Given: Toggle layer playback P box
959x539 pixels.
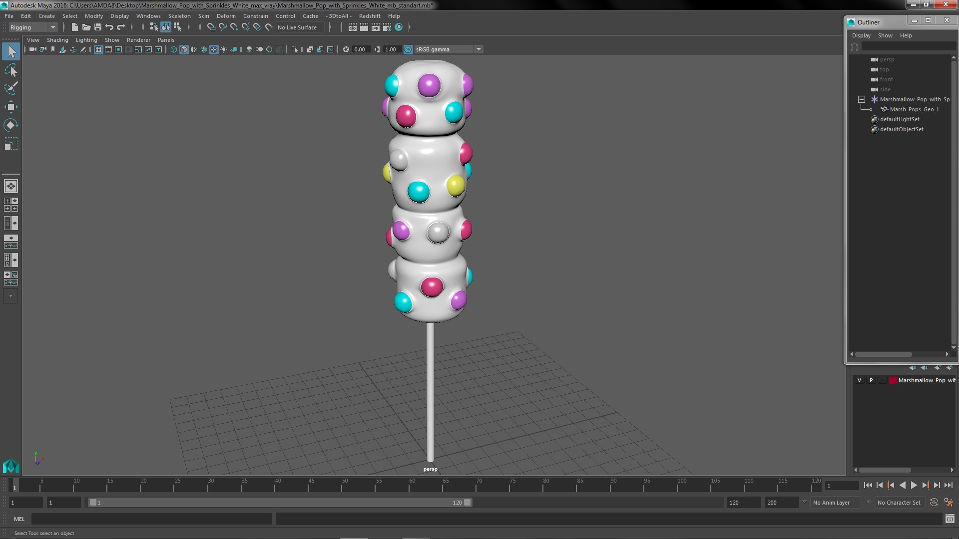Looking at the screenshot, I should [871, 380].
